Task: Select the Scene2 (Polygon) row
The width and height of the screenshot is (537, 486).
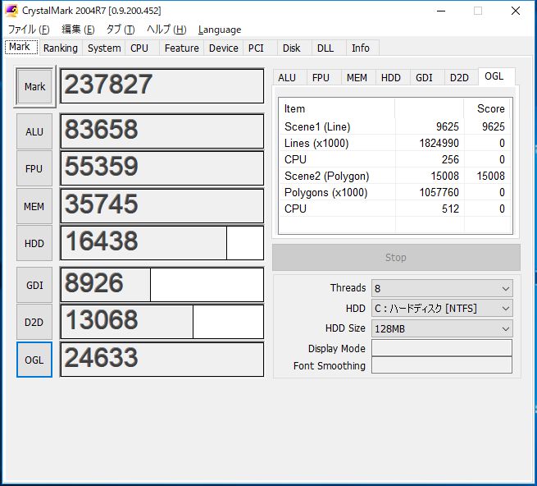Action: tap(394, 176)
